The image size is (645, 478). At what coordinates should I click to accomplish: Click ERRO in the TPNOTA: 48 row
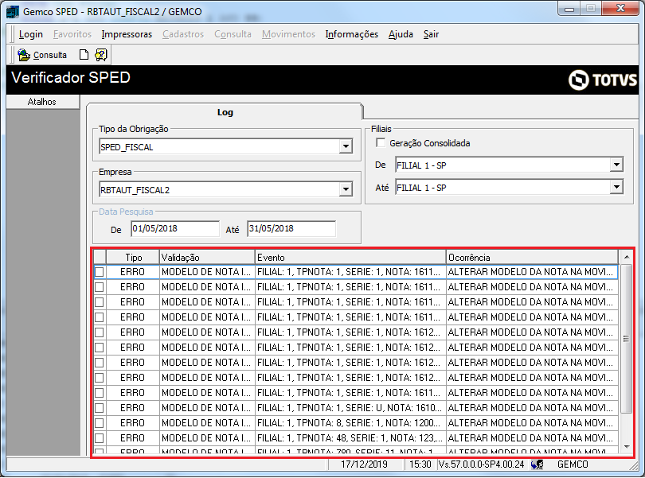point(132,438)
